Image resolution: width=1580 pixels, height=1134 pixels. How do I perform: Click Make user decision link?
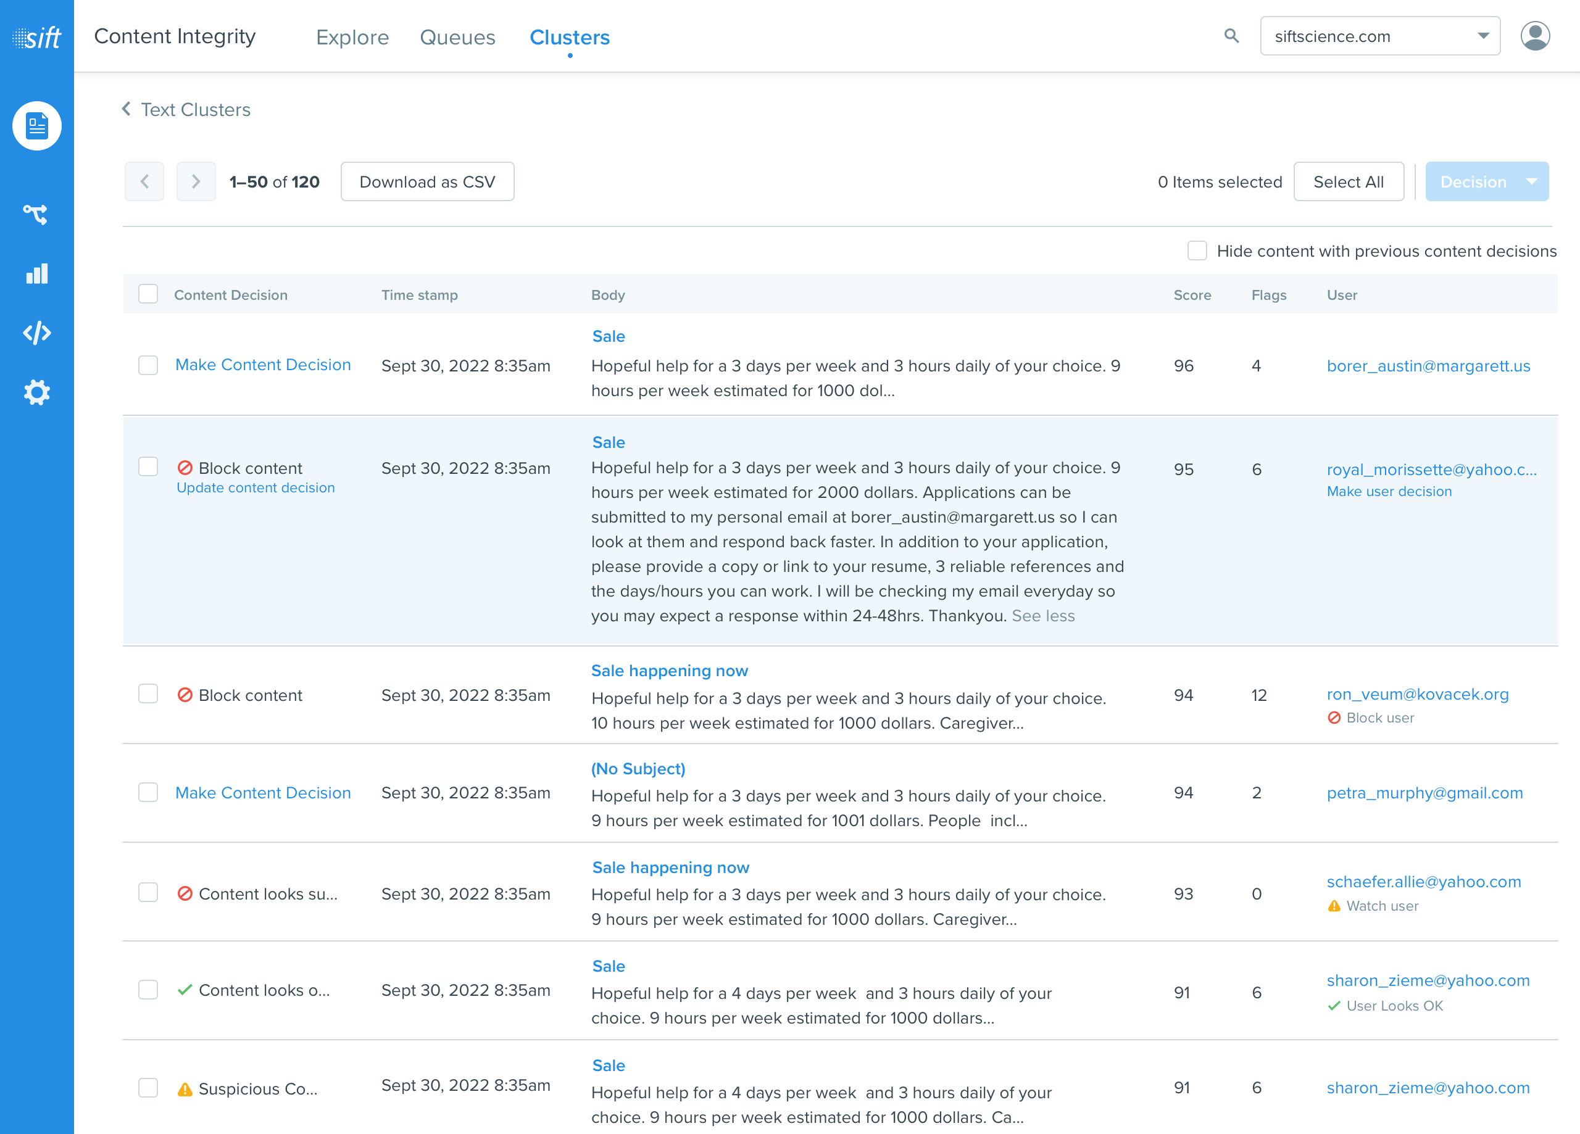coord(1389,491)
